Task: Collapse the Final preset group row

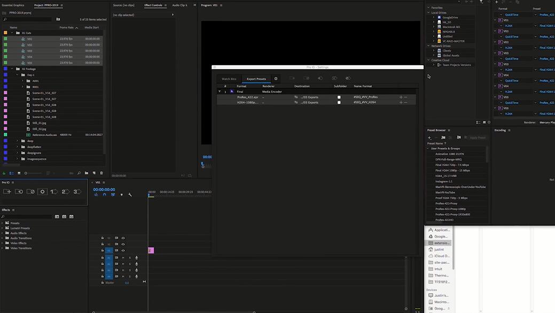Action: coord(219,91)
